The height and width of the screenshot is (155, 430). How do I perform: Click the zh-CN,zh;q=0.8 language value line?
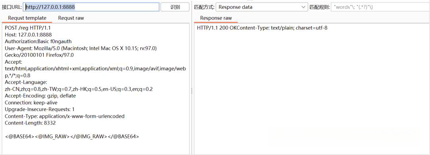[79, 89]
